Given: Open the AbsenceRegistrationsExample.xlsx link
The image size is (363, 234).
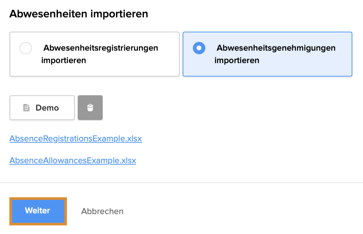Looking at the screenshot, I should coord(76,139).
